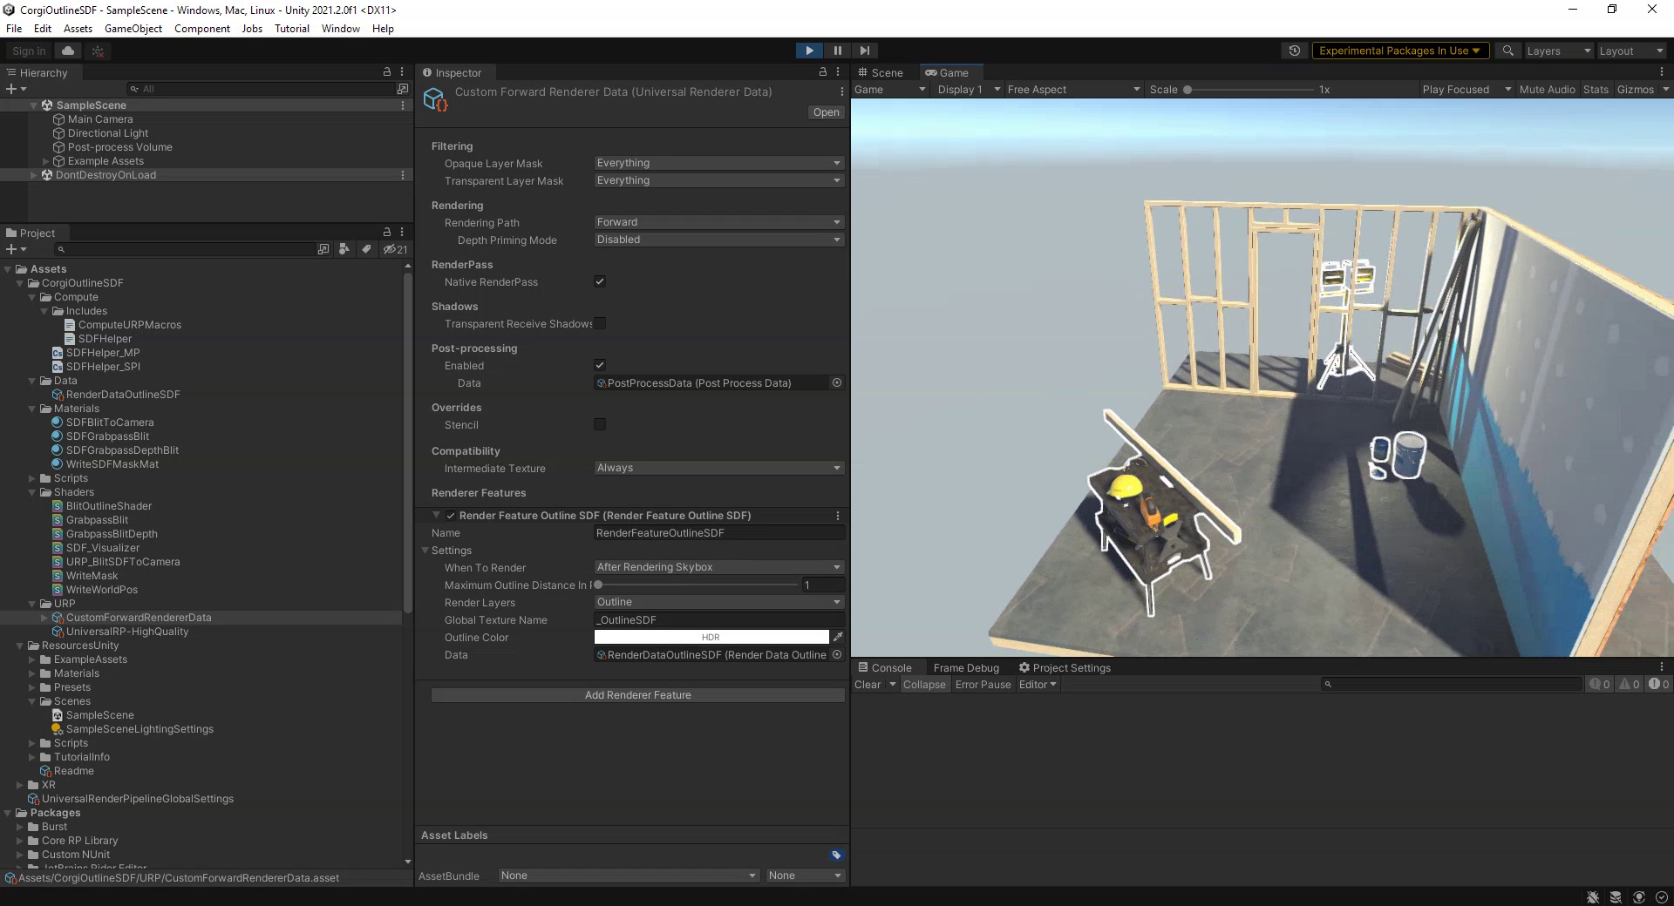Toggle Stats overlay in Game view
The width and height of the screenshot is (1674, 906).
tap(1596, 90)
